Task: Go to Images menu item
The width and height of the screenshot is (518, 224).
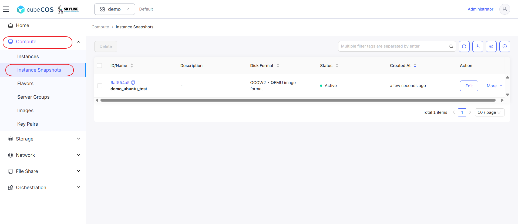Action: 25,111
